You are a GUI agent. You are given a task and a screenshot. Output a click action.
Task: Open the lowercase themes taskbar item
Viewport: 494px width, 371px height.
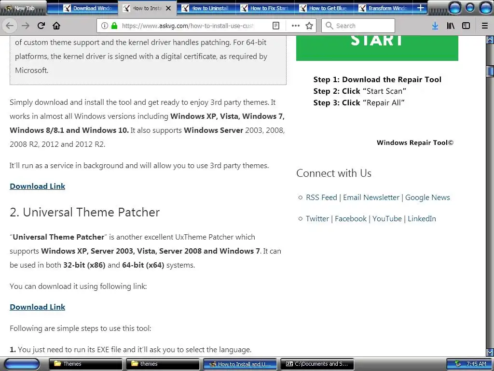click(163, 364)
